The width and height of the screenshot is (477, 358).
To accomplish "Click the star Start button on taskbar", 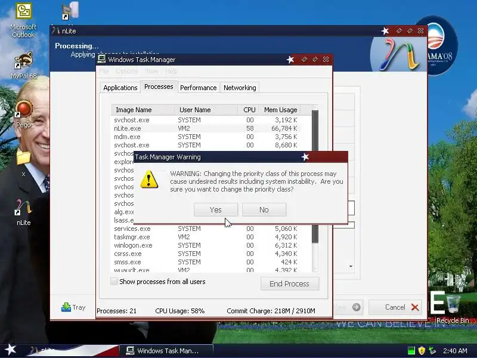I will pyautogui.click(x=10, y=350).
